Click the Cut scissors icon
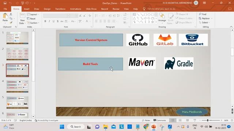Image resolution: width=234 pixels, height=131 pixels. click(x=11, y=14)
